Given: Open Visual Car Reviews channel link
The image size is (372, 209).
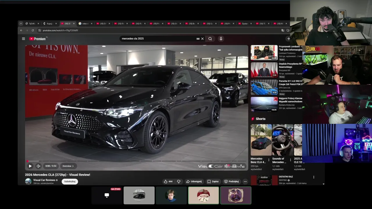Looking at the screenshot, I should pyautogui.click(x=44, y=180).
